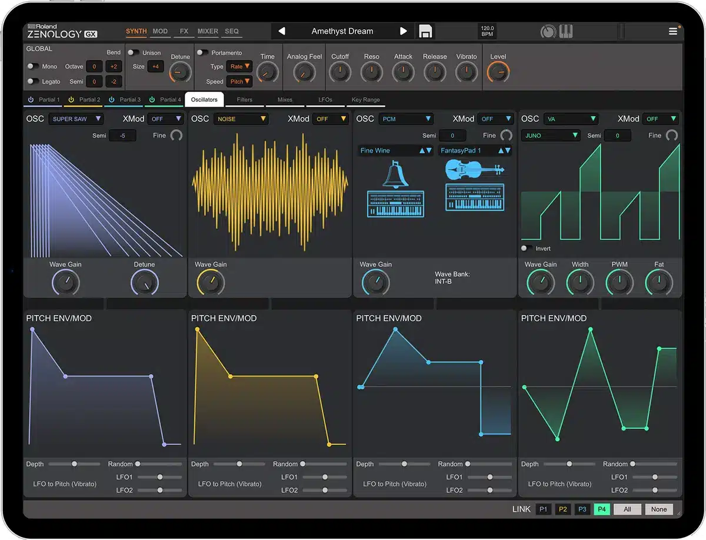Click the Noise oscillator Wave Gain knob

click(211, 283)
